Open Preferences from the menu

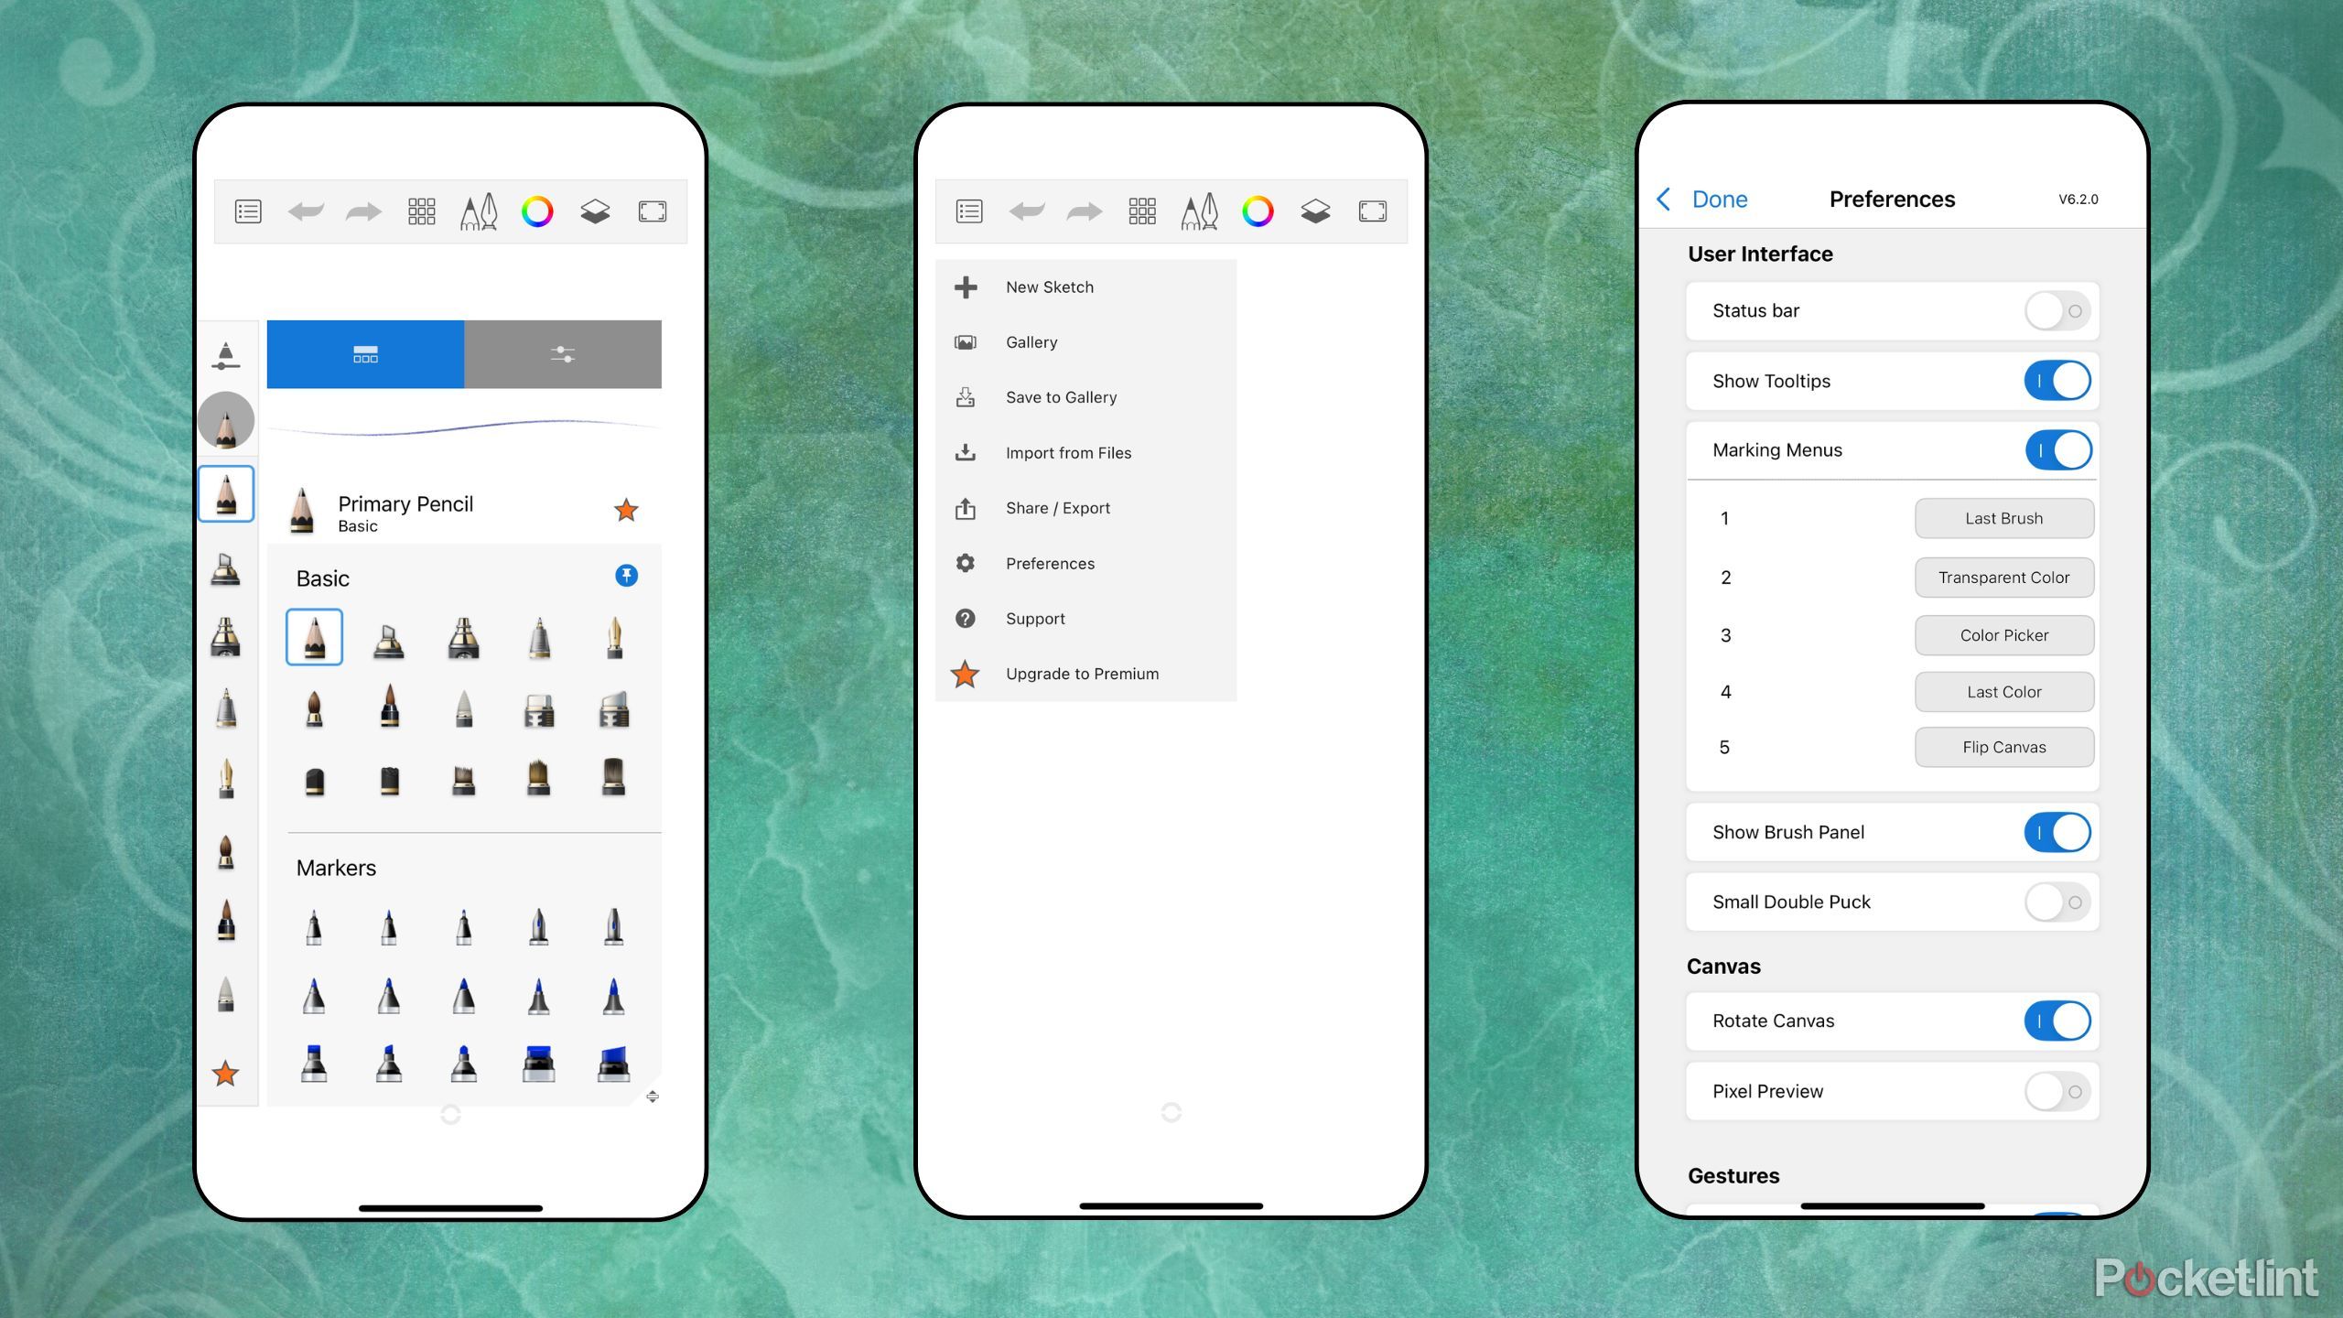click(1085, 564)
